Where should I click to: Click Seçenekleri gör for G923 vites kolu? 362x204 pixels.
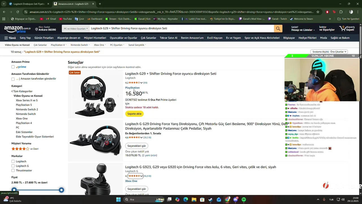[137, 189]
